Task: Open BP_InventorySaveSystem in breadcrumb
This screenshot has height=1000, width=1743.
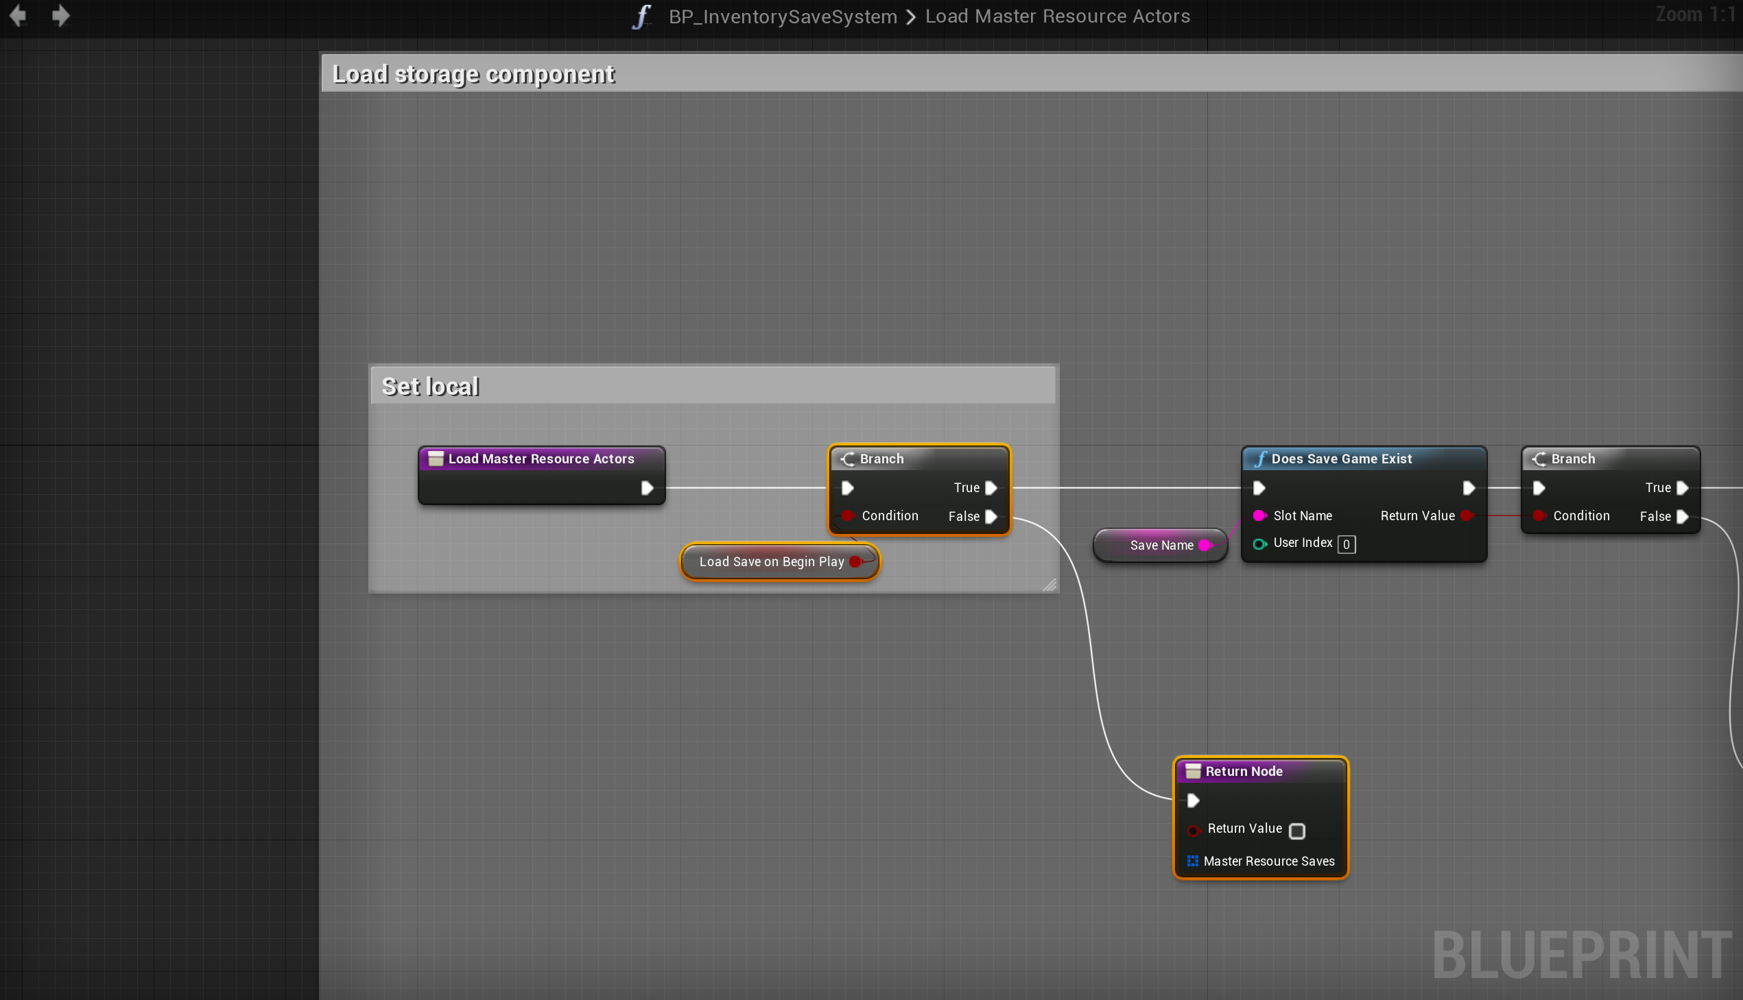Action: pyautogui.click(x=782, y=16)
